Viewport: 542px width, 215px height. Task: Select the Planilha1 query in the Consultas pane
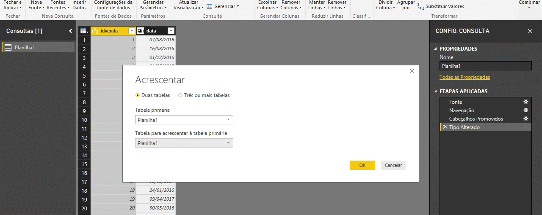click(x=38, y=48)
